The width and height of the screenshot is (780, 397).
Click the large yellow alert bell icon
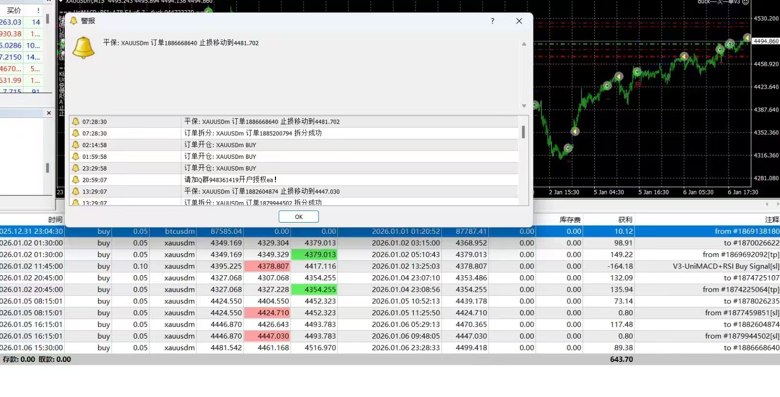83,48
